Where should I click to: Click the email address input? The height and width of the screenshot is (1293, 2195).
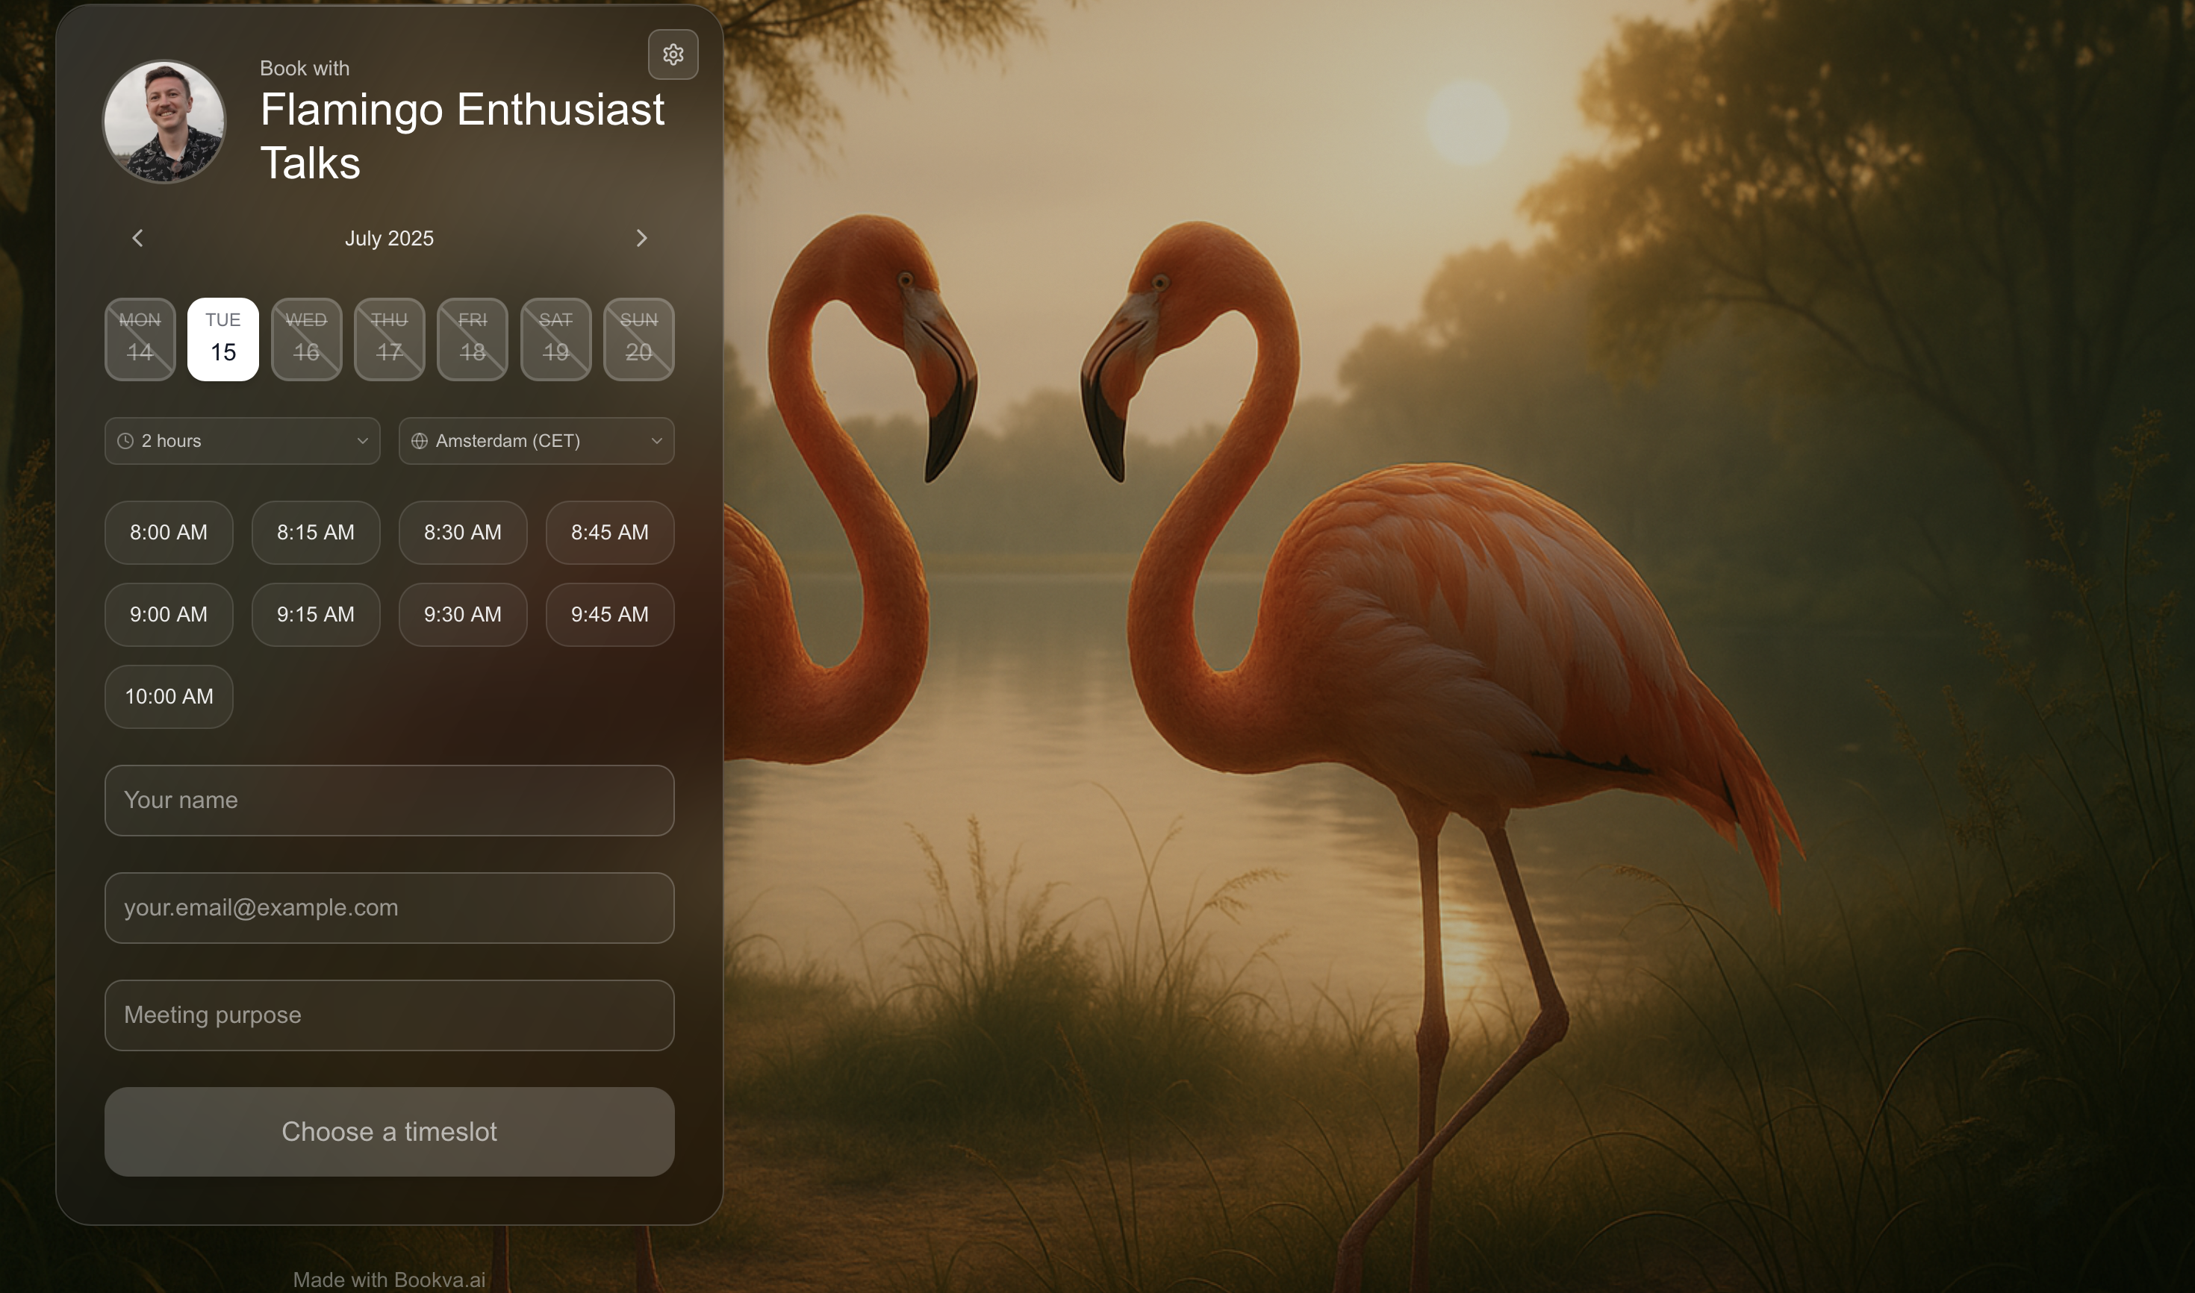(389, 907)
